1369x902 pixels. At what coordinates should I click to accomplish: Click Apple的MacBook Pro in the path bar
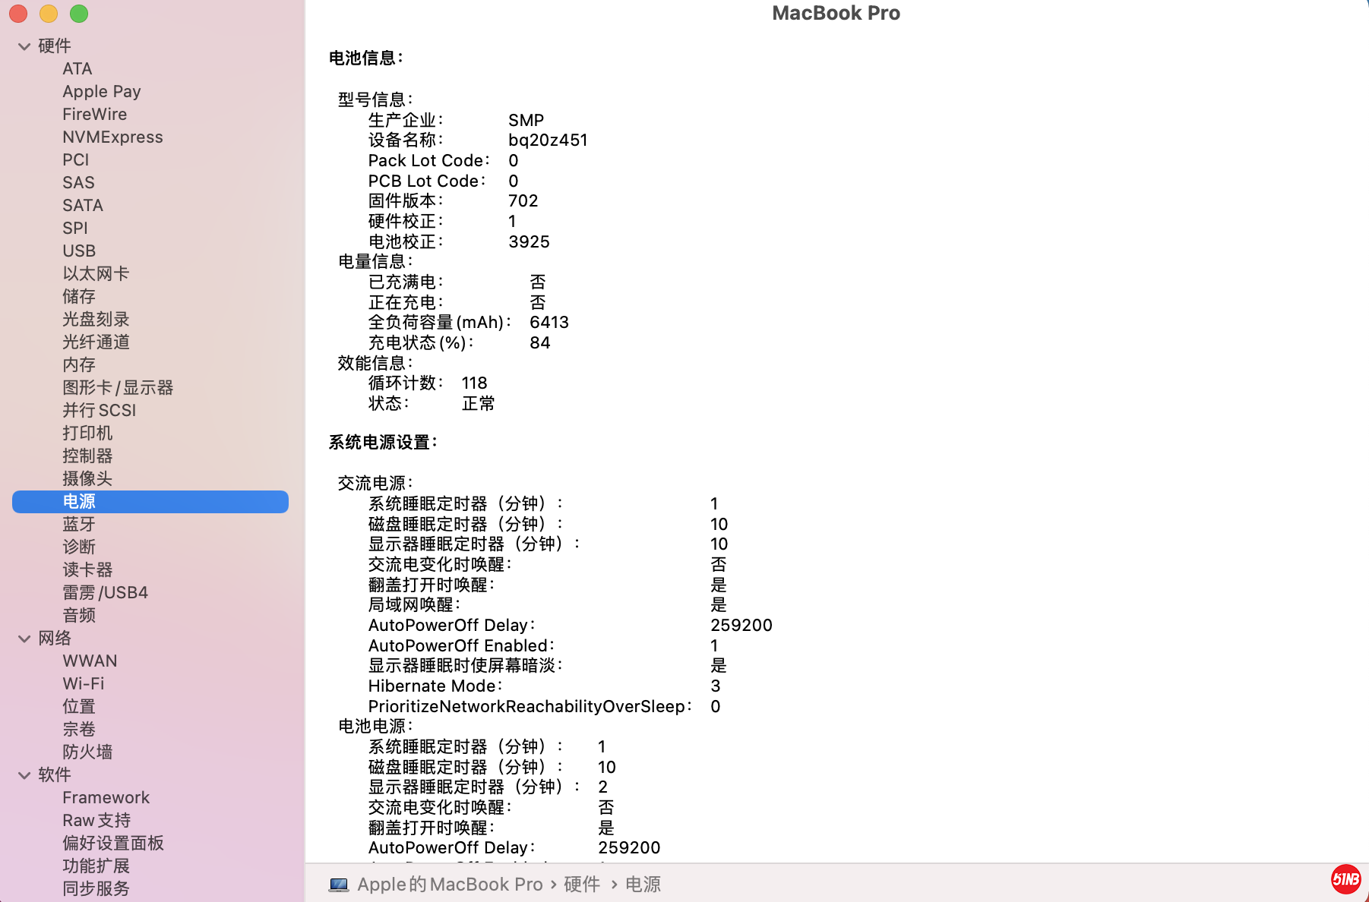[450, 885]
